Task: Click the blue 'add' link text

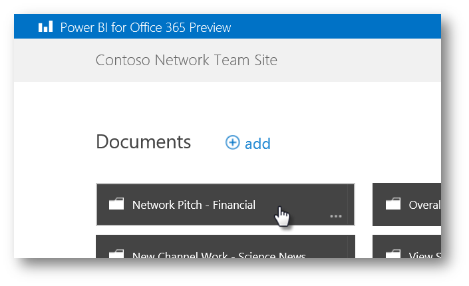Action: coord(257,144)
